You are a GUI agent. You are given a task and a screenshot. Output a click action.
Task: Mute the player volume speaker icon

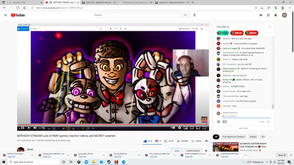pyautogui.click(x=35, y=128)
